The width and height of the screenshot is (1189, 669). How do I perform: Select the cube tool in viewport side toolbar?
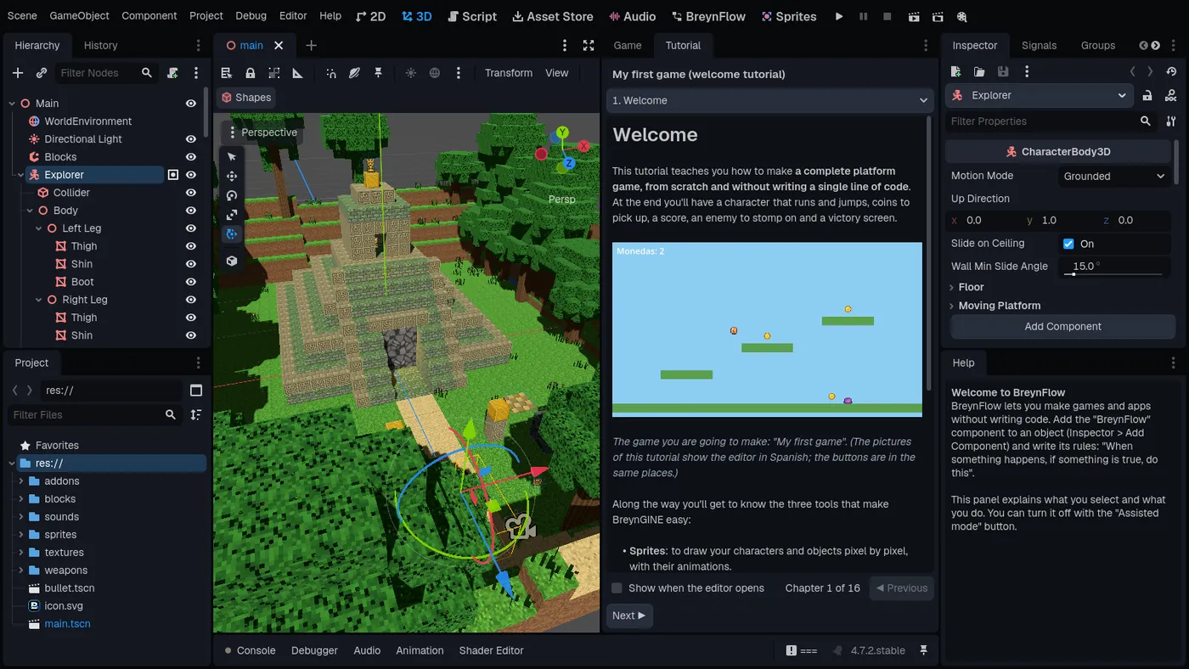point(232,261)
